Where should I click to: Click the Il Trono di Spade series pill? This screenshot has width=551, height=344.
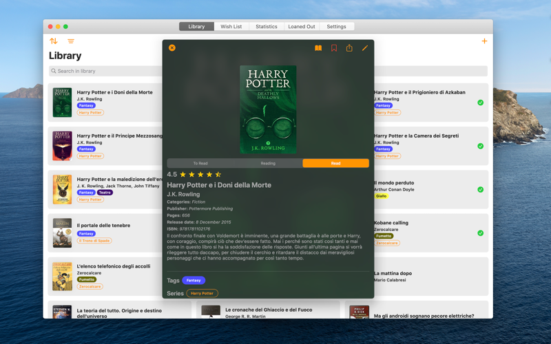[x=94, y=241]
